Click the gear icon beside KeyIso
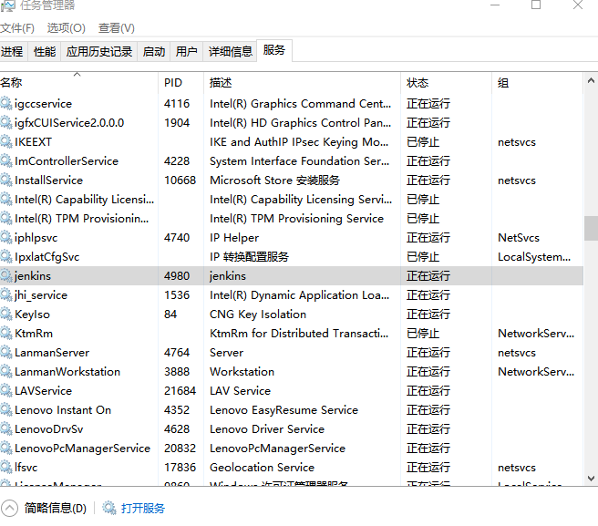This screenshot has height=526, width=598. [x=6, y=314]
